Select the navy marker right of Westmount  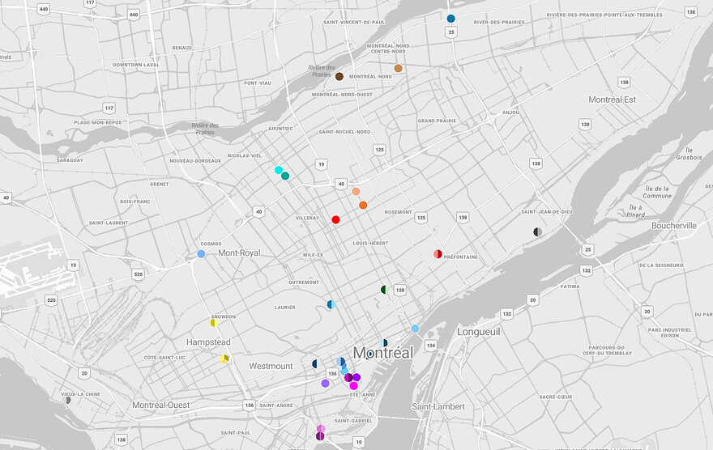point(316,363)
